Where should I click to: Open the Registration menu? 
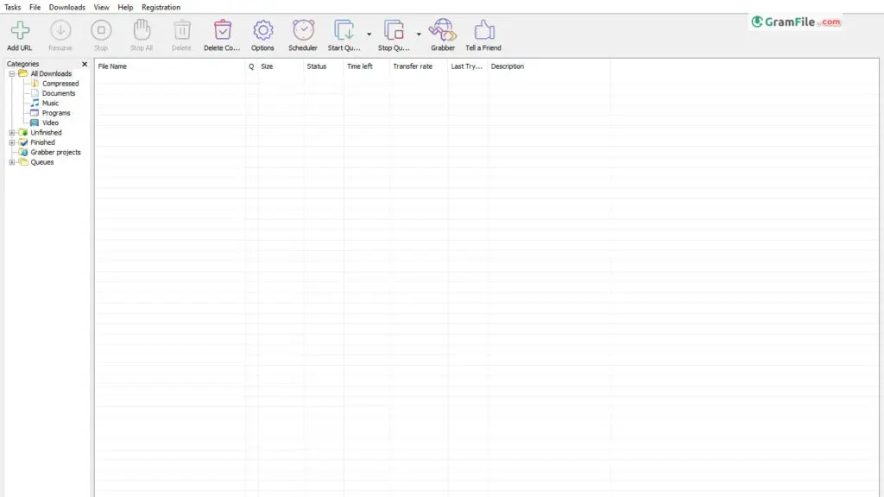point(161,7)
